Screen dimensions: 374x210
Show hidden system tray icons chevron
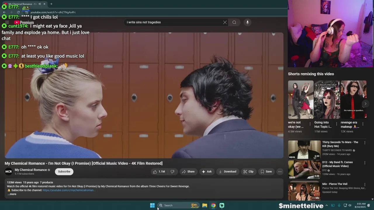click(x=327, y=205)
